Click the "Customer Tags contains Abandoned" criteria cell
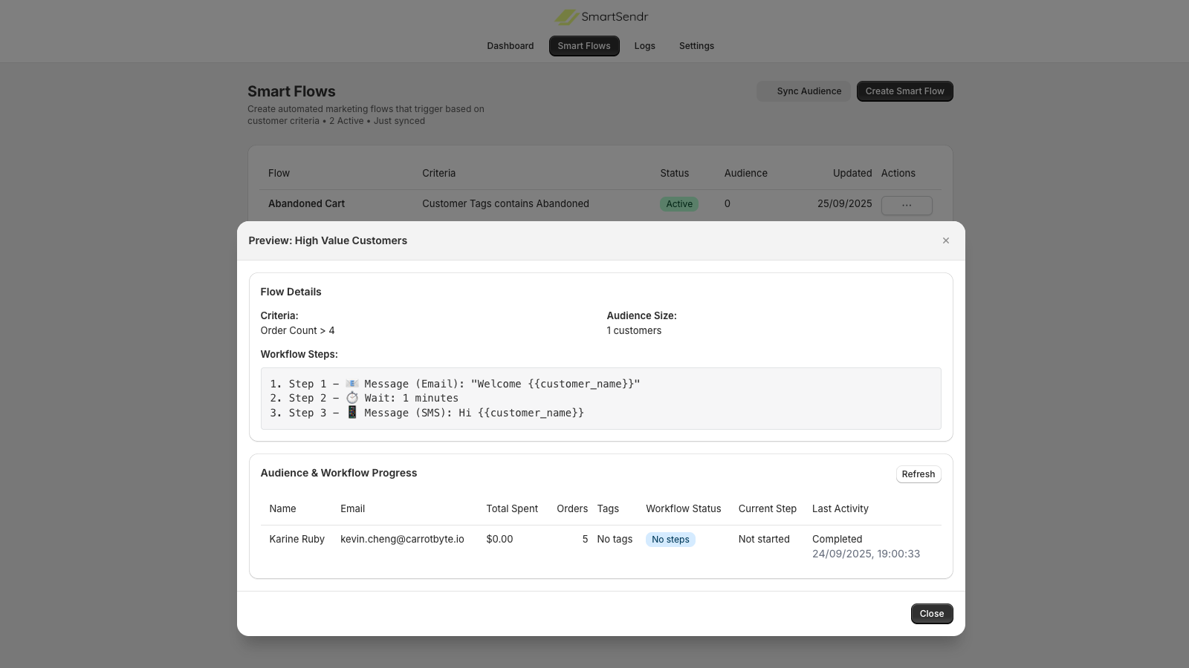Screen dimensions: 1189x668 505,203
